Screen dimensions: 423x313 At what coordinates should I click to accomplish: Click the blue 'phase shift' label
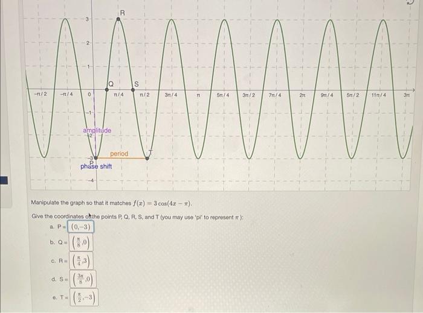(96, 166)
